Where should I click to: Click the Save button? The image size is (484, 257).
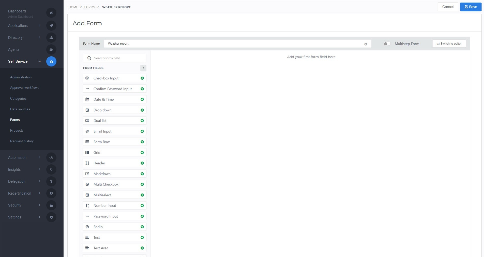(470, 7)
